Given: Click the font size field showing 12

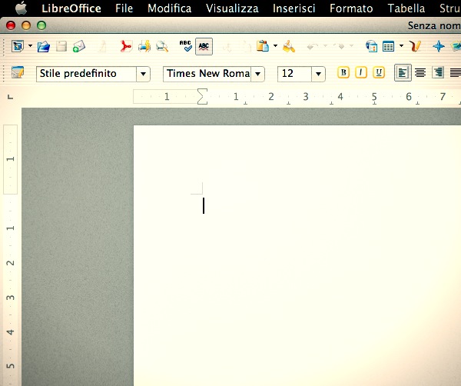Looking at the screenshot, I should pos(294,74).
